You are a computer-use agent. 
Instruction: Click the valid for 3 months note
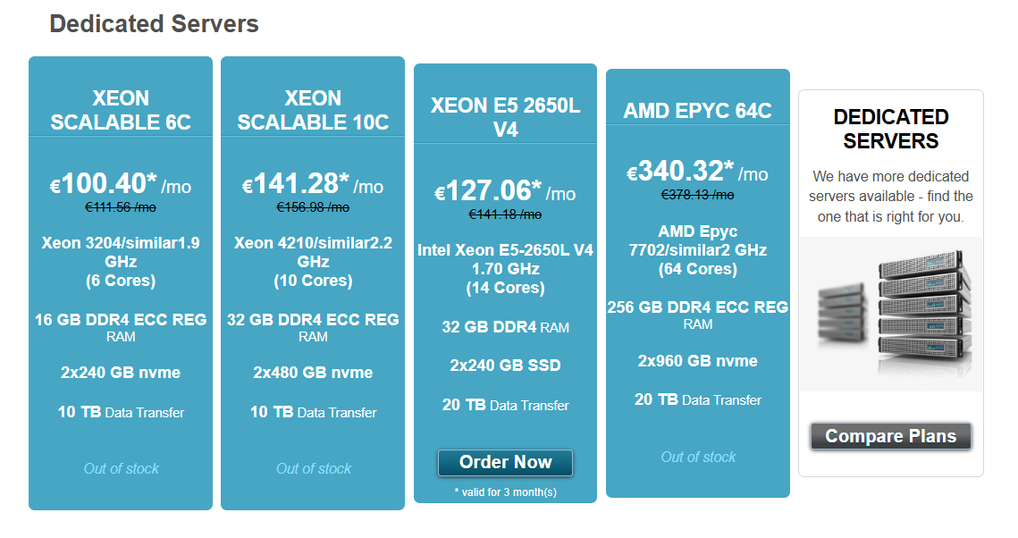505,492
